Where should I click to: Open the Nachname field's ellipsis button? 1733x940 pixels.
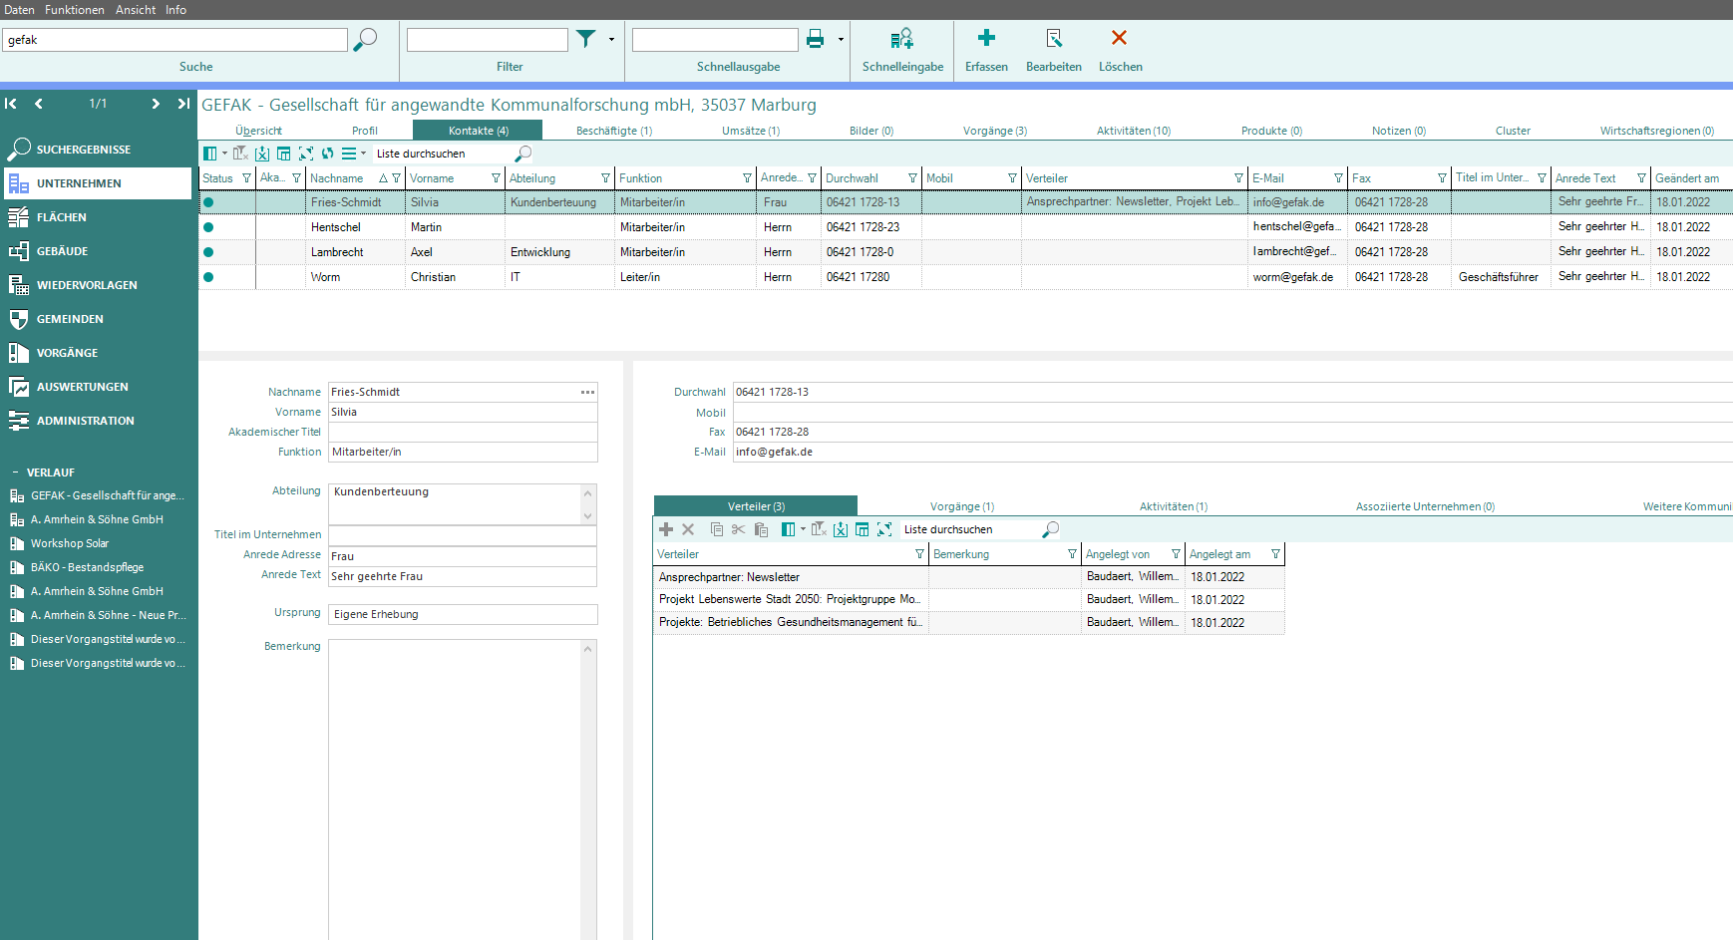(587, 392)
